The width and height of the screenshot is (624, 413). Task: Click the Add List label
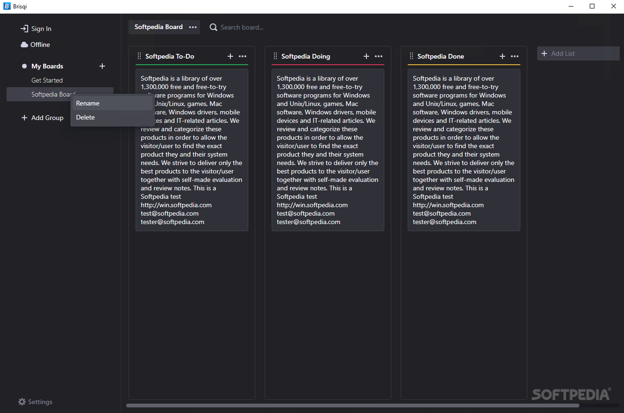pyautogui.click(x=563, y=53)
